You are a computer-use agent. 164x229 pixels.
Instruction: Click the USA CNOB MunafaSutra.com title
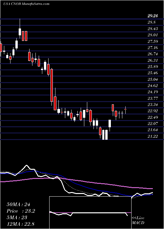(26, 4)
